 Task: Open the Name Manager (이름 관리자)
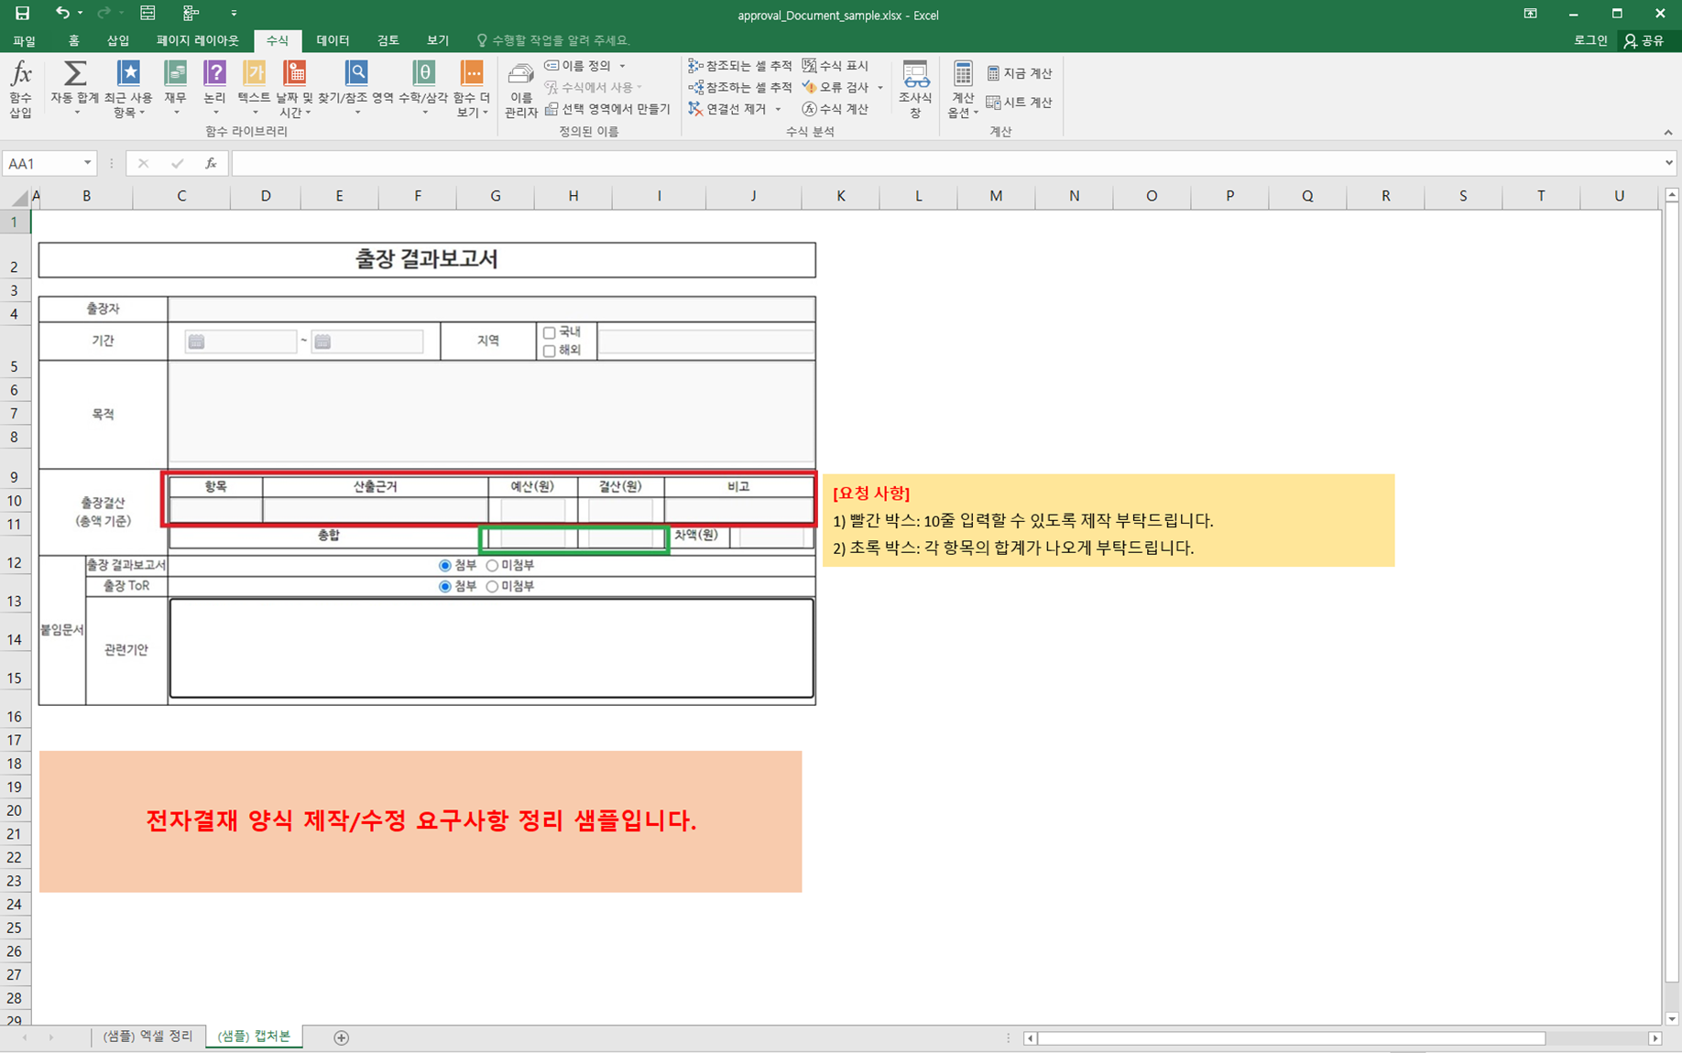click(x=520, y=90)
